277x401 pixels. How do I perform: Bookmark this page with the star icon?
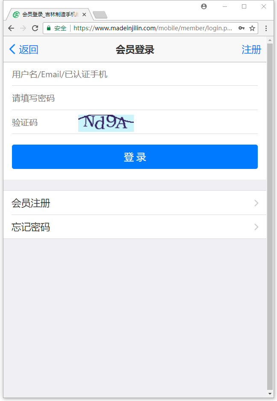(252, 28)
